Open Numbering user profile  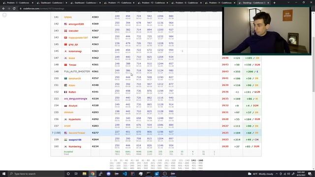coord(75,147)
